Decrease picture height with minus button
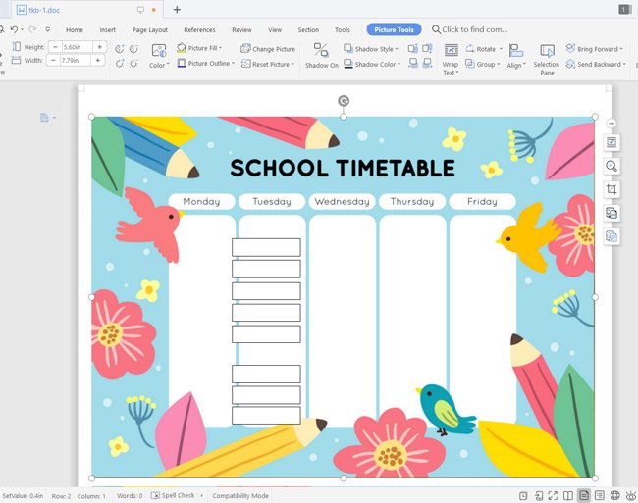The height and width of the screenshot is (503, 638). click(55, 47)
